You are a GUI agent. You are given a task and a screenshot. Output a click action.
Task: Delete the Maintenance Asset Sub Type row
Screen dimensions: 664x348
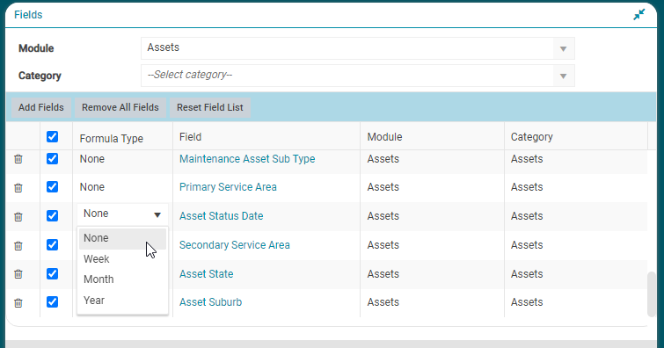[18, 159]
